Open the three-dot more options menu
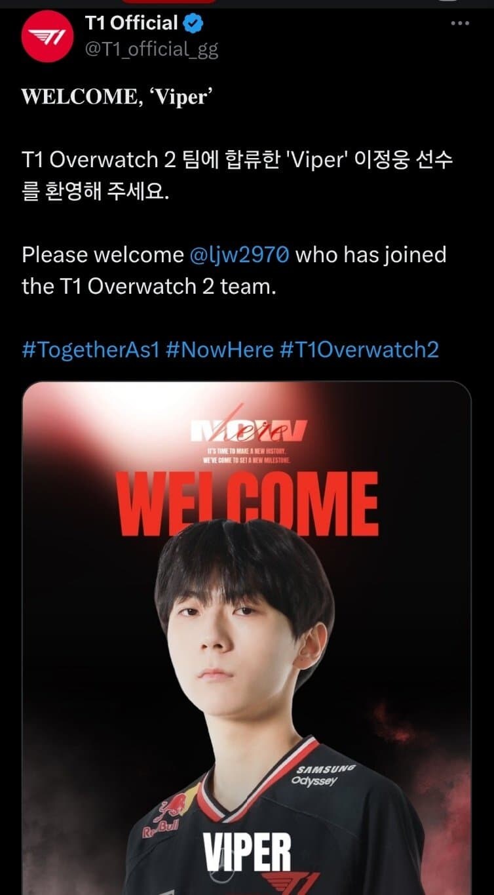 (460, 23)
